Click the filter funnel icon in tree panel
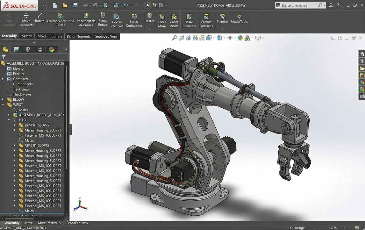Image resolution: width=365 pixels, height=230 pixels. point(4,57)
